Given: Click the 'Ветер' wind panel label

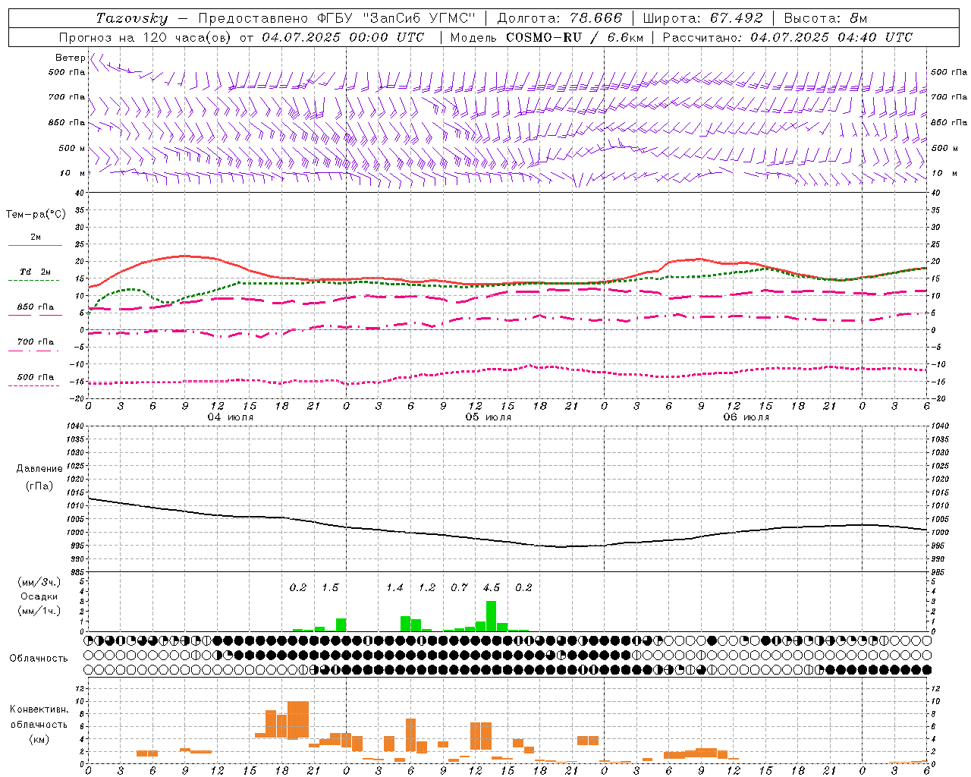Looking at the screenshot, I should (x=70, y=58).
